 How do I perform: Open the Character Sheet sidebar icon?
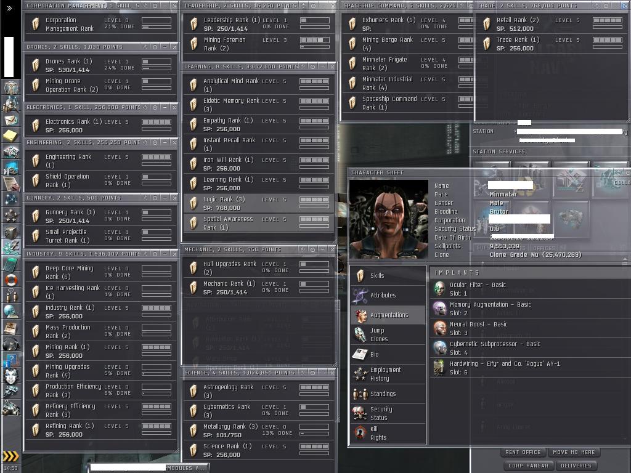click(10, 87)
